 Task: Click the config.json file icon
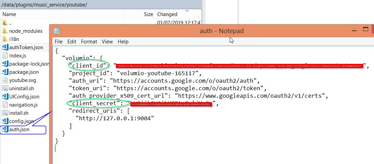[5, 121]
